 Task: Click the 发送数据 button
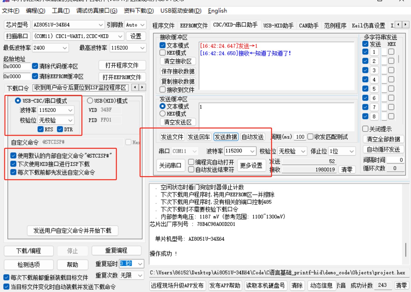[x=226, y=137]
